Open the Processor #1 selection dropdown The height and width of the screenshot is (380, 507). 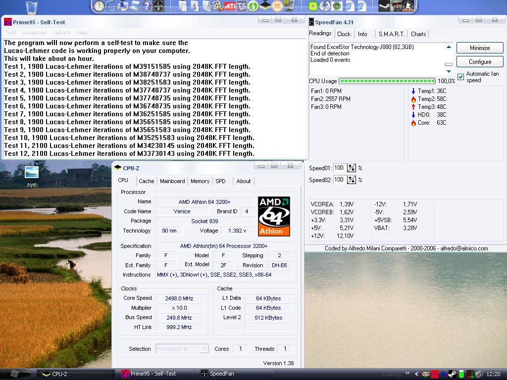182,349
